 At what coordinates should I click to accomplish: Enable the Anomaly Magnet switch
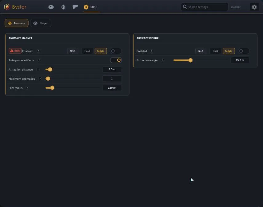pyautogui.click(x=116, y=51)
